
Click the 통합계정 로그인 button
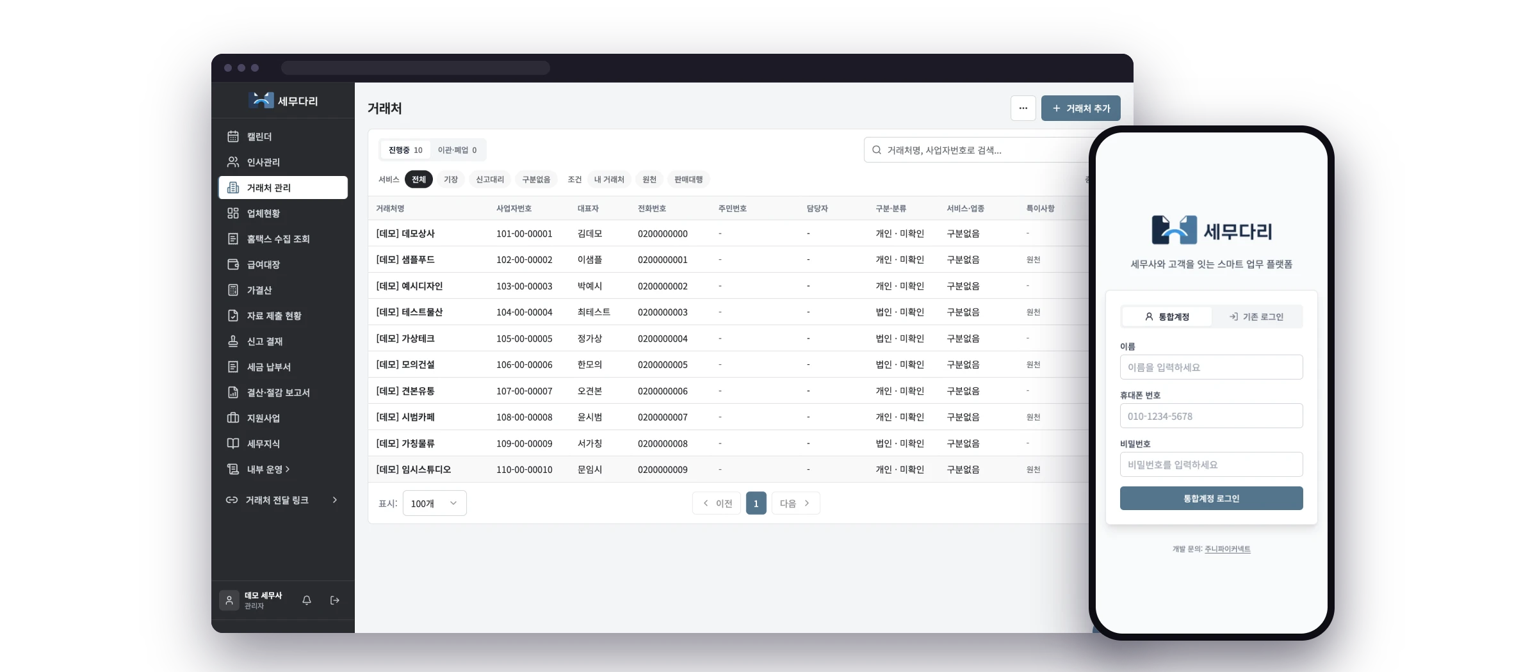point(1211,499)
